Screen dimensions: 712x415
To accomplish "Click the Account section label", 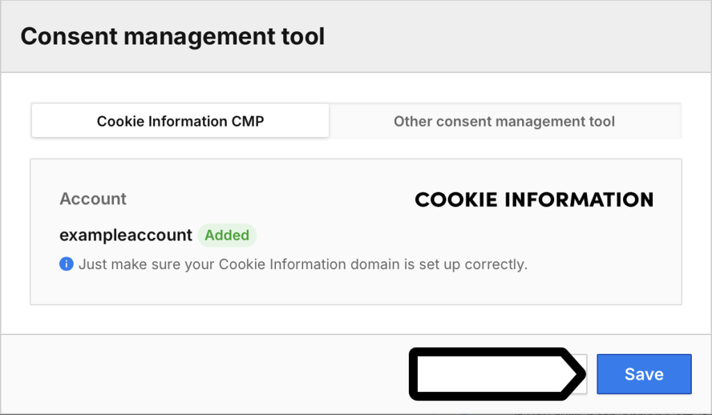I will (x=93, y=199).
